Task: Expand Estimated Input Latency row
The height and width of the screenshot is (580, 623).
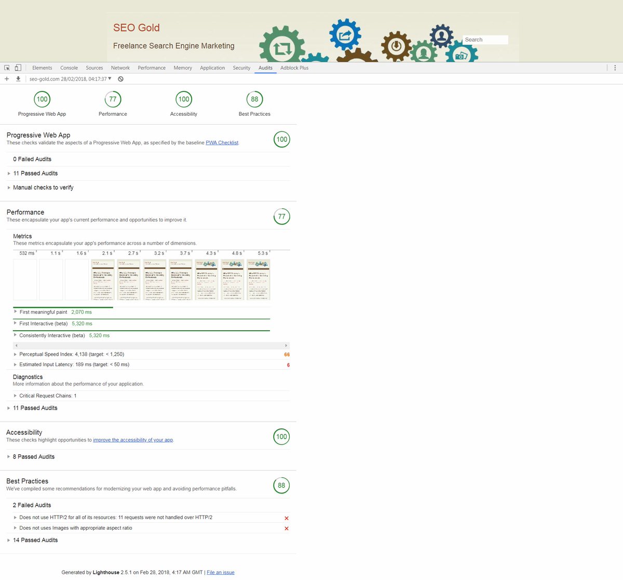Action: tap(151, 365)
